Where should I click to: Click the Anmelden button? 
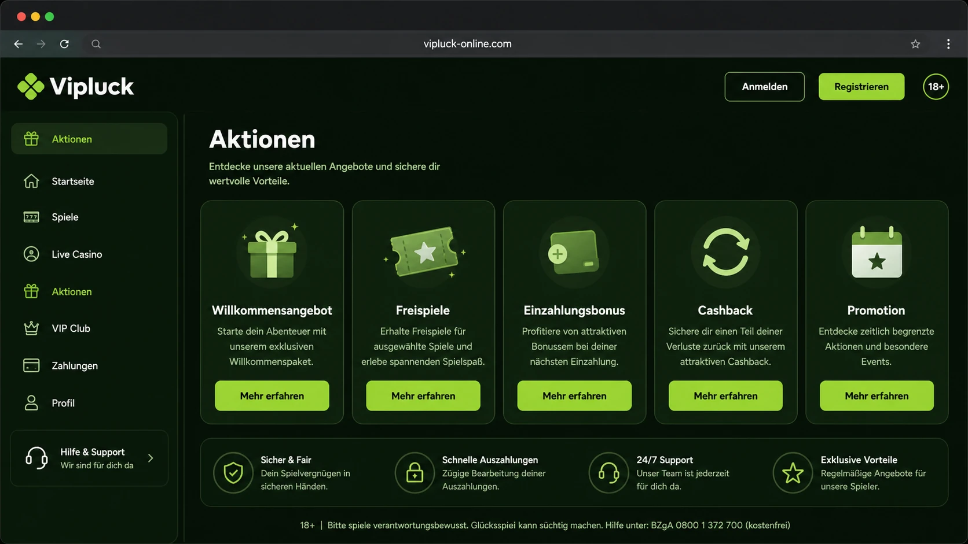click(x=764, y=87)
